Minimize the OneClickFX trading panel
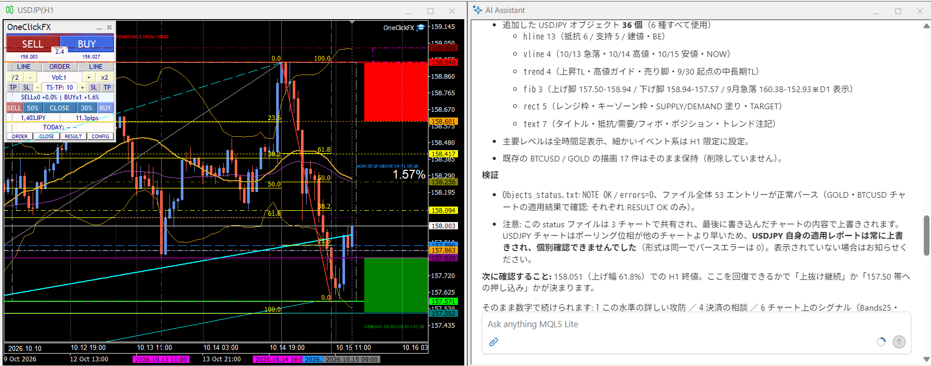The image size is (931, 366). 99,27
